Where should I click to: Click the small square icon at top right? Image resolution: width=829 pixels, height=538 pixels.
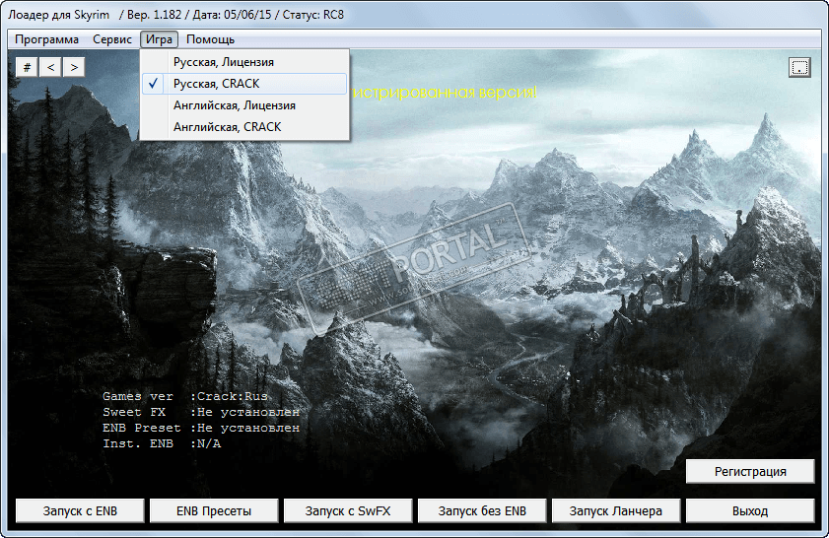click(x=799, y=68)
